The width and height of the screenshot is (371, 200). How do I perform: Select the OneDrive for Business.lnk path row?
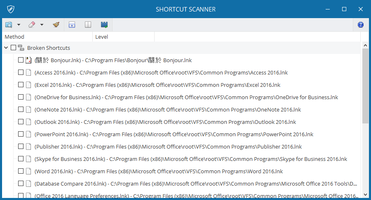tap(186, 97)
